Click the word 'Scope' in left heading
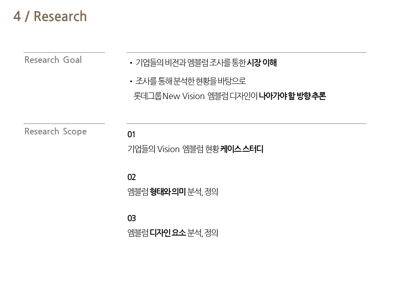394x296 pixels. pyautogui.click(x=75, y=132)
